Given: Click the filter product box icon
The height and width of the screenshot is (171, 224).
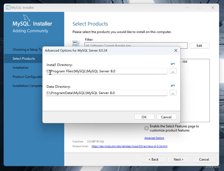Looking at the screenshot, I should 76,43.
